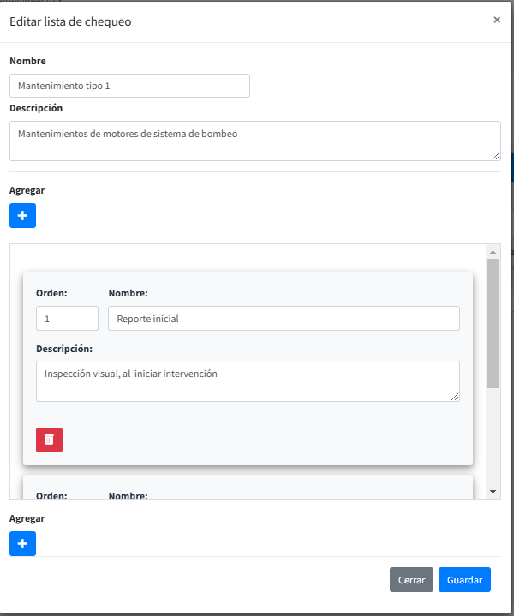
Task: Click the Orden field containing 1
Action: (x=67, y=319)
